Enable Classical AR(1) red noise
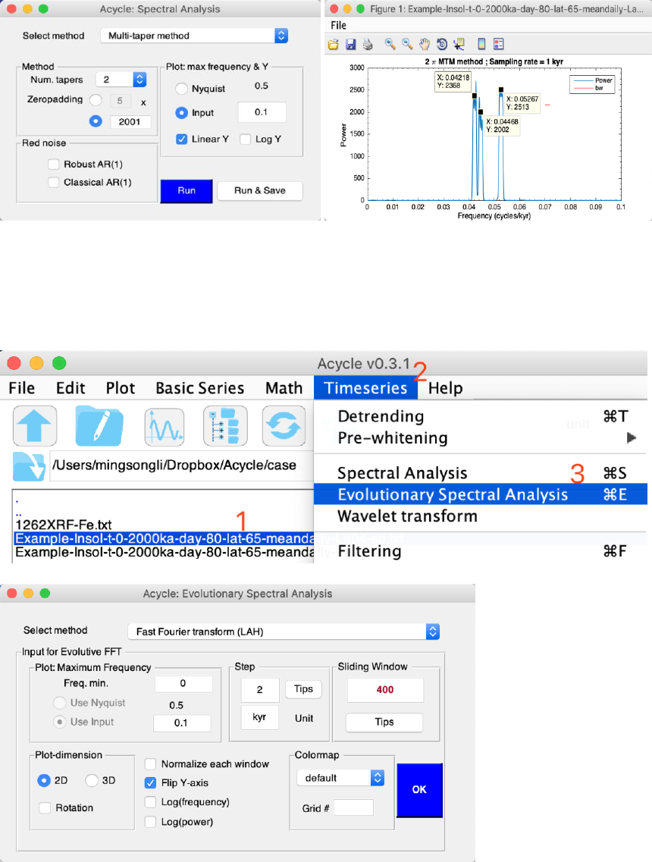 click(x=53, y=182)
